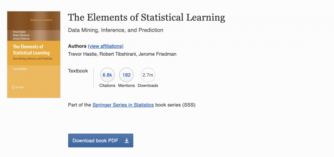Open the 6.8k citations circle badge
Image resolution: width=334 pixels, height=157 pixels.
click(107, 75)
